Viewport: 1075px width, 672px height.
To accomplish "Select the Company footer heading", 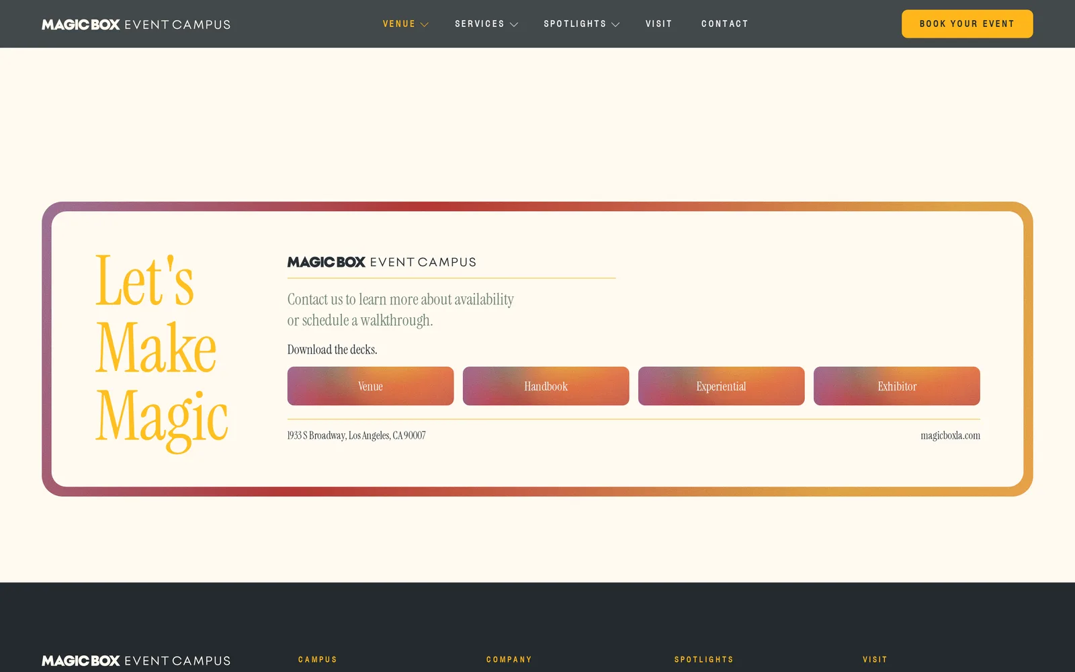I will pos(509,660).
